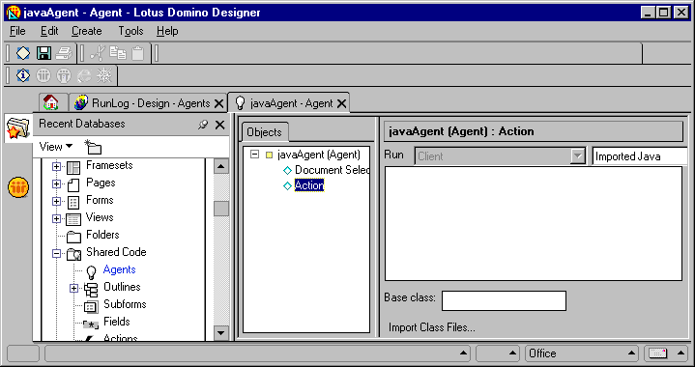
Task: Click the second round preview icon
Action: click(x=64, y=75)
